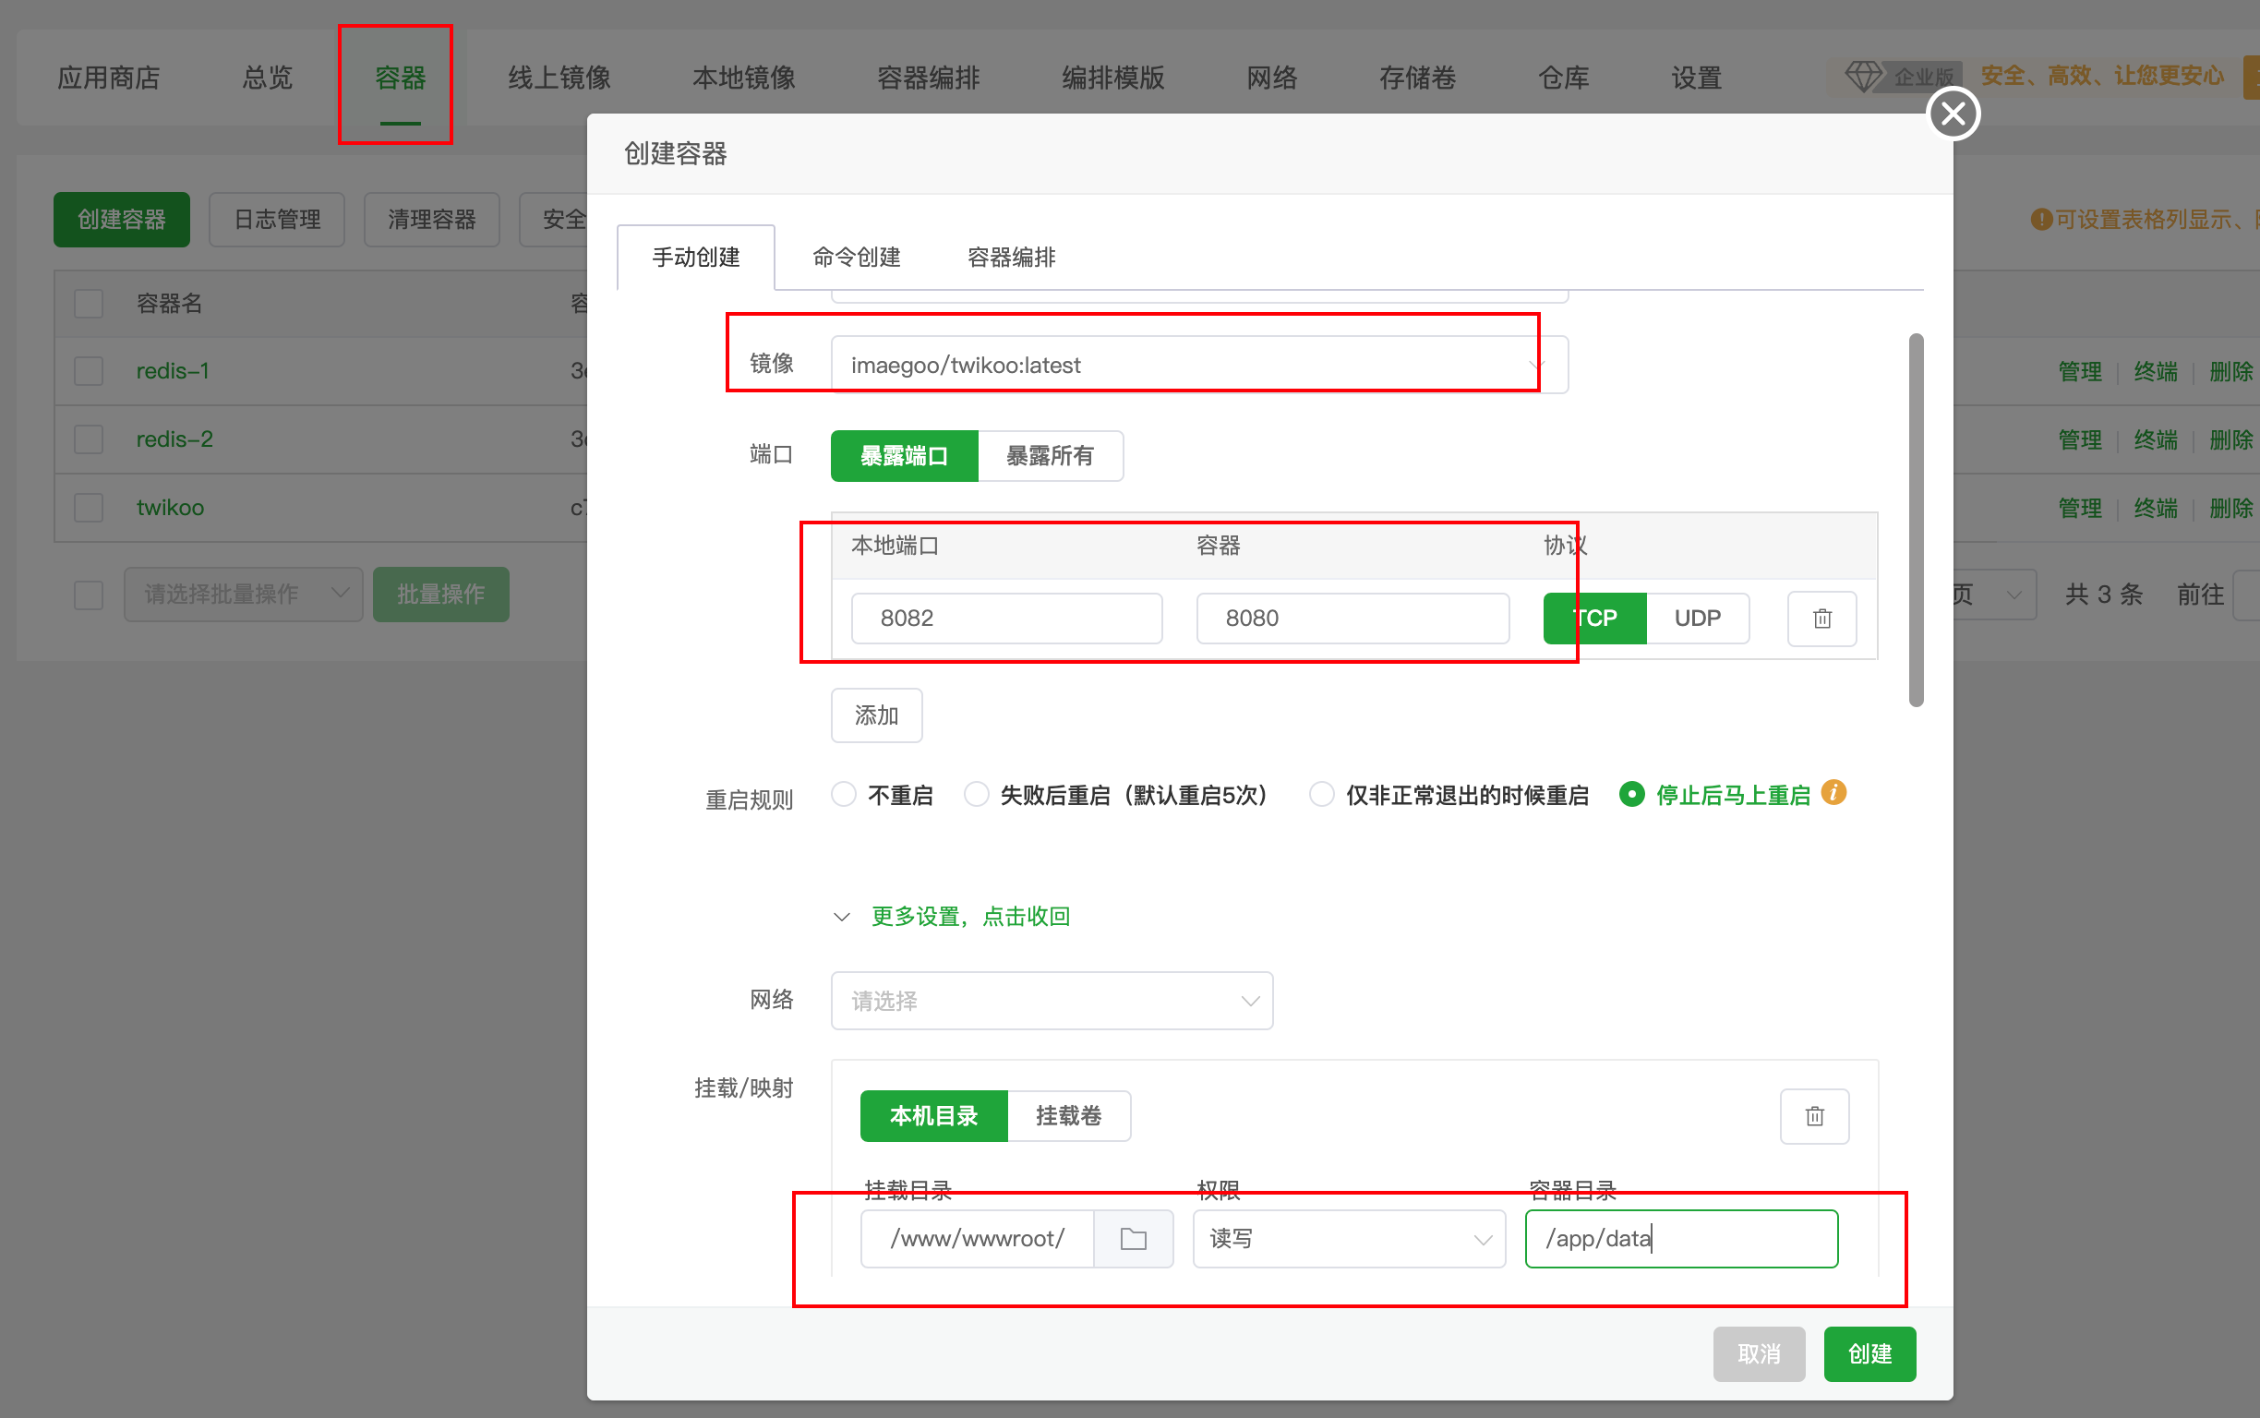Viewport: 2260px width, 1418px height.
Task: Open the twikoo container link
Action: pos(170,508)
